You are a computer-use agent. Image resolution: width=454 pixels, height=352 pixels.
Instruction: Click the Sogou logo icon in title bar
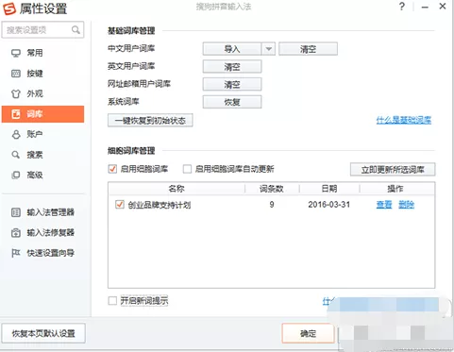(9, 8)
